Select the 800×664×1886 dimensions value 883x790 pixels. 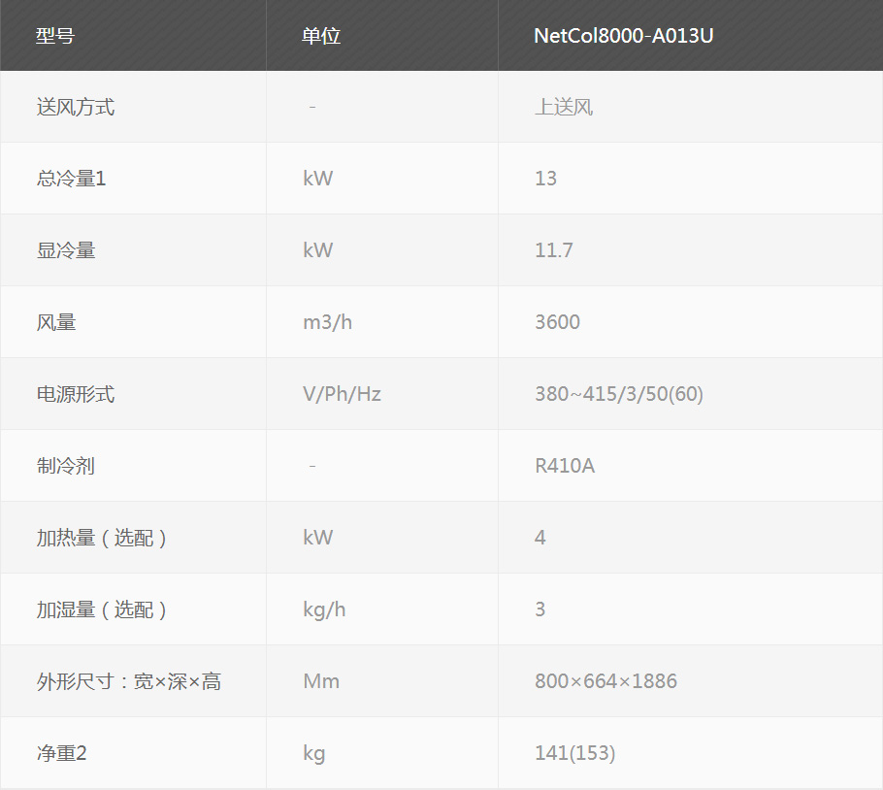point(605,681)
